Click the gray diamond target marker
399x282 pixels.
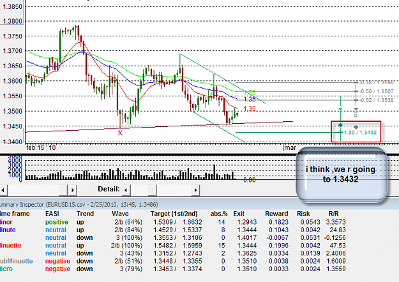(356, 127)
